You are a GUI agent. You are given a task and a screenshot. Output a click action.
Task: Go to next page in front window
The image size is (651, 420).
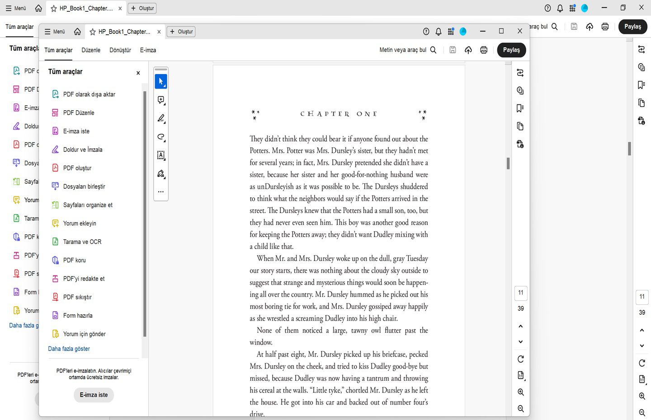521,342
